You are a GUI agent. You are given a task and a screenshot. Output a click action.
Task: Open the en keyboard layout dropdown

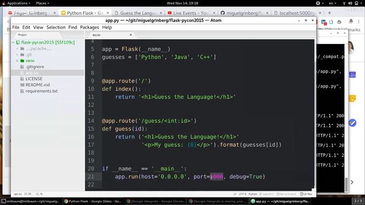point(332,3)
